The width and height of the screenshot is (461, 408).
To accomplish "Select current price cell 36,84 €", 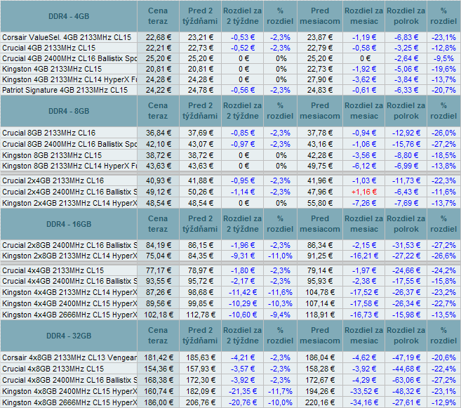I will pyautogui.click(x=158, y=133).
